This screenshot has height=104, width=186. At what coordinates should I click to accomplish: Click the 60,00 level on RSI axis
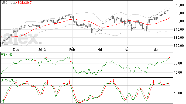(178, 63)
